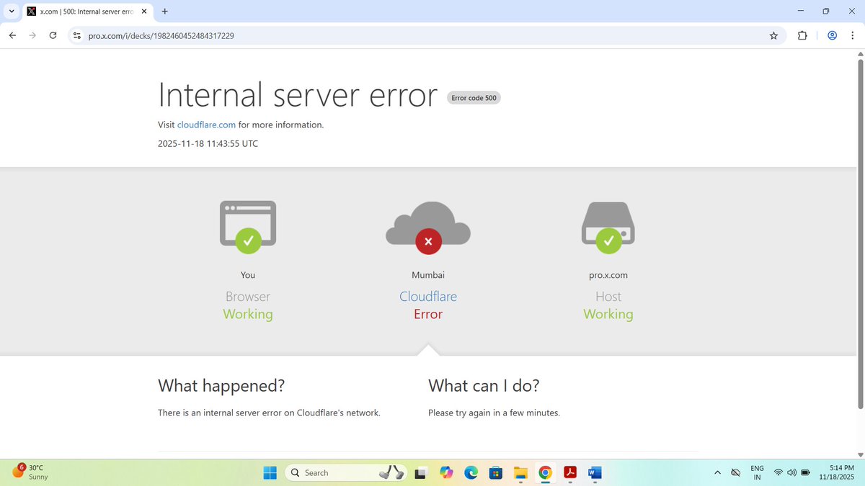The width and height of the screenshot is (865, 486).
Task: Open the weather widget showing 30°C Sunny
Action: point(29,472)
